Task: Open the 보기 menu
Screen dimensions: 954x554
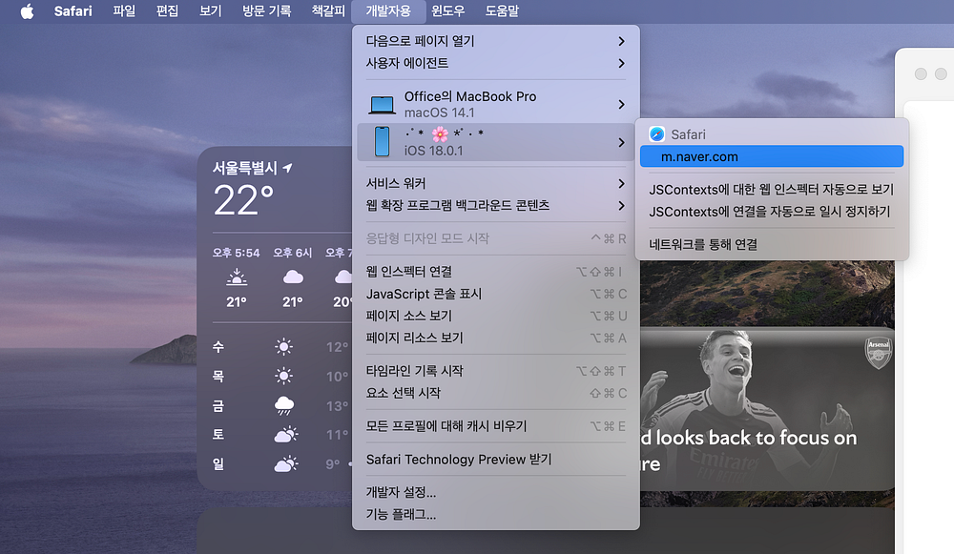Action: pyautogui.click(x=211, y=10)
